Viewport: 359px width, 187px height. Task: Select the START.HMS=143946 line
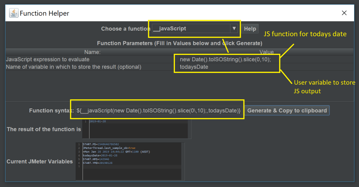[96, 159]
